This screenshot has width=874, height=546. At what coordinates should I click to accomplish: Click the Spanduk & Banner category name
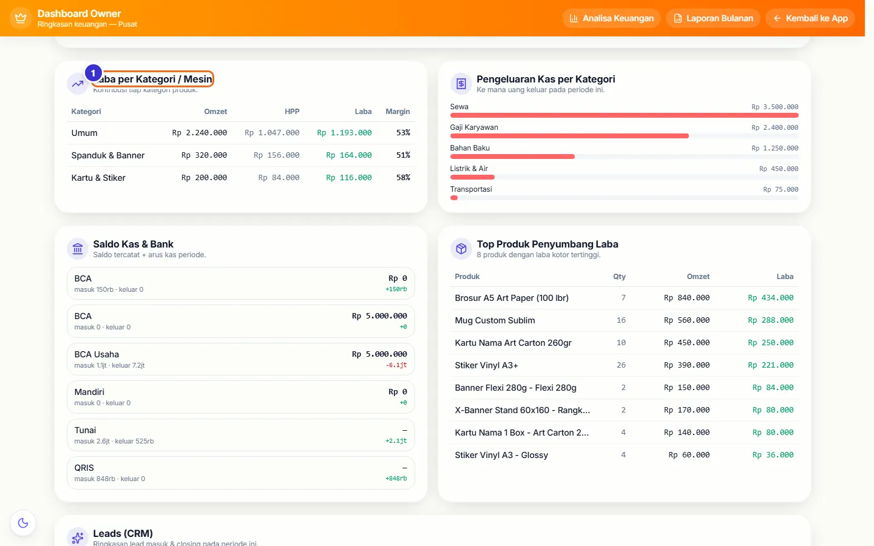tap(108, 155)
